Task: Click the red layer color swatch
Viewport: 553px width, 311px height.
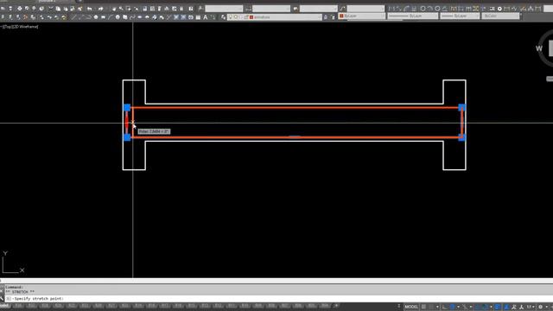Action: coord(251,17)
